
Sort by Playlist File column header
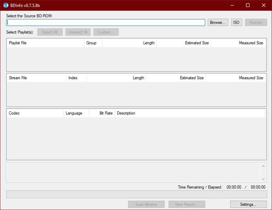click(46, 43)
